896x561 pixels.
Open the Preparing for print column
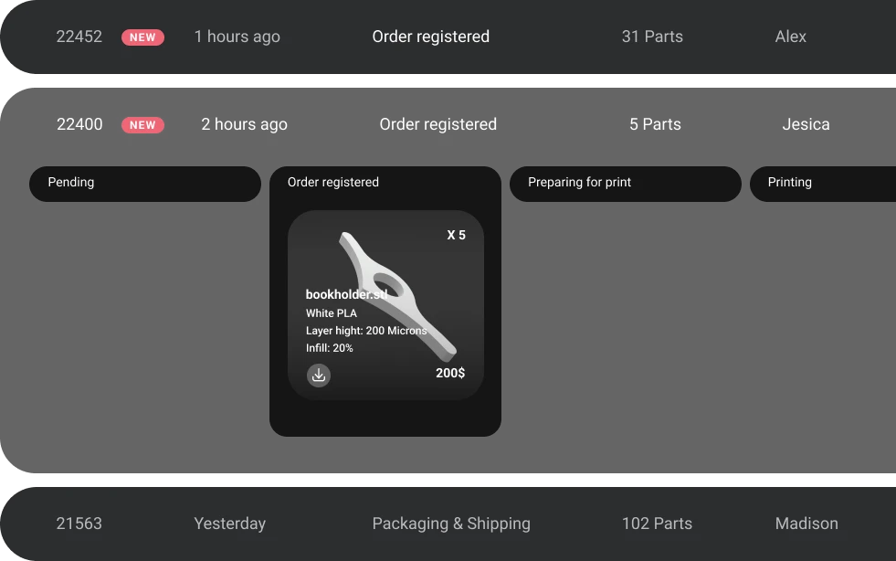coord(579,183)
